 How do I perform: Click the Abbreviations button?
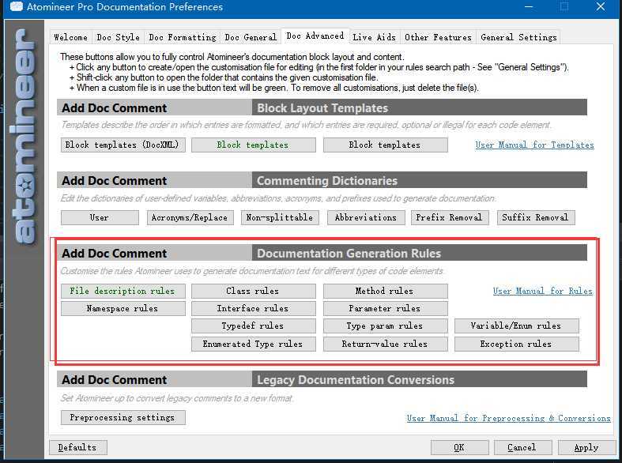[x=366, y=217]
